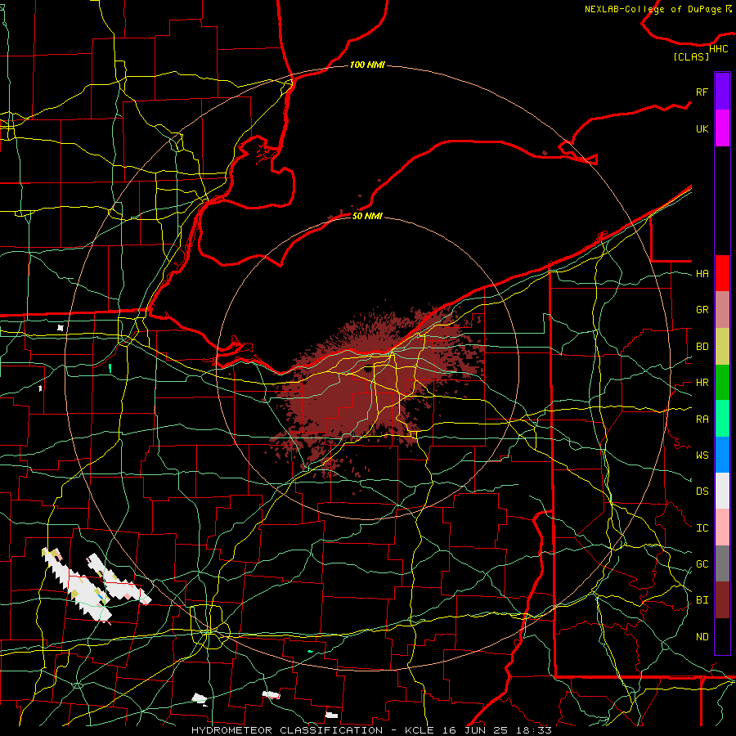Click the UK legend label

(x=702, y=128)
